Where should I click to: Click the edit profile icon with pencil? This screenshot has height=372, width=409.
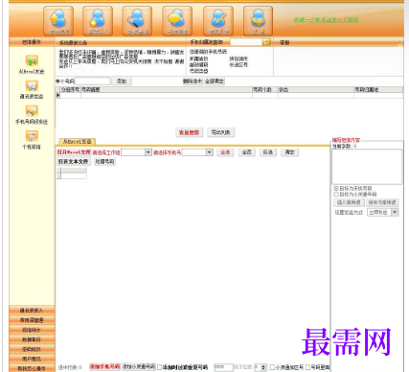click(x=218, y=21)
